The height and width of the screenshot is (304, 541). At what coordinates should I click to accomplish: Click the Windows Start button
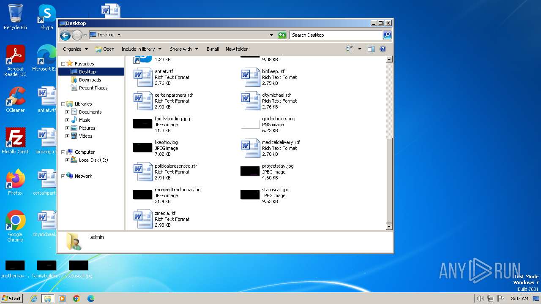click(x=11, y=298)
